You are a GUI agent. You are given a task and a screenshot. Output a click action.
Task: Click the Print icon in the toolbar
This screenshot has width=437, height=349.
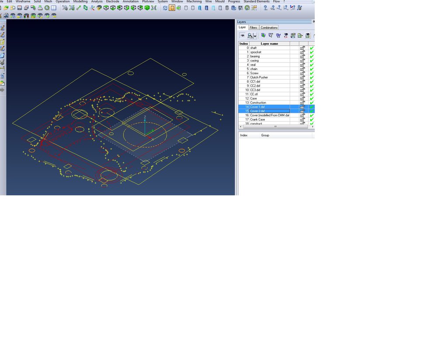tap(40, 8)
